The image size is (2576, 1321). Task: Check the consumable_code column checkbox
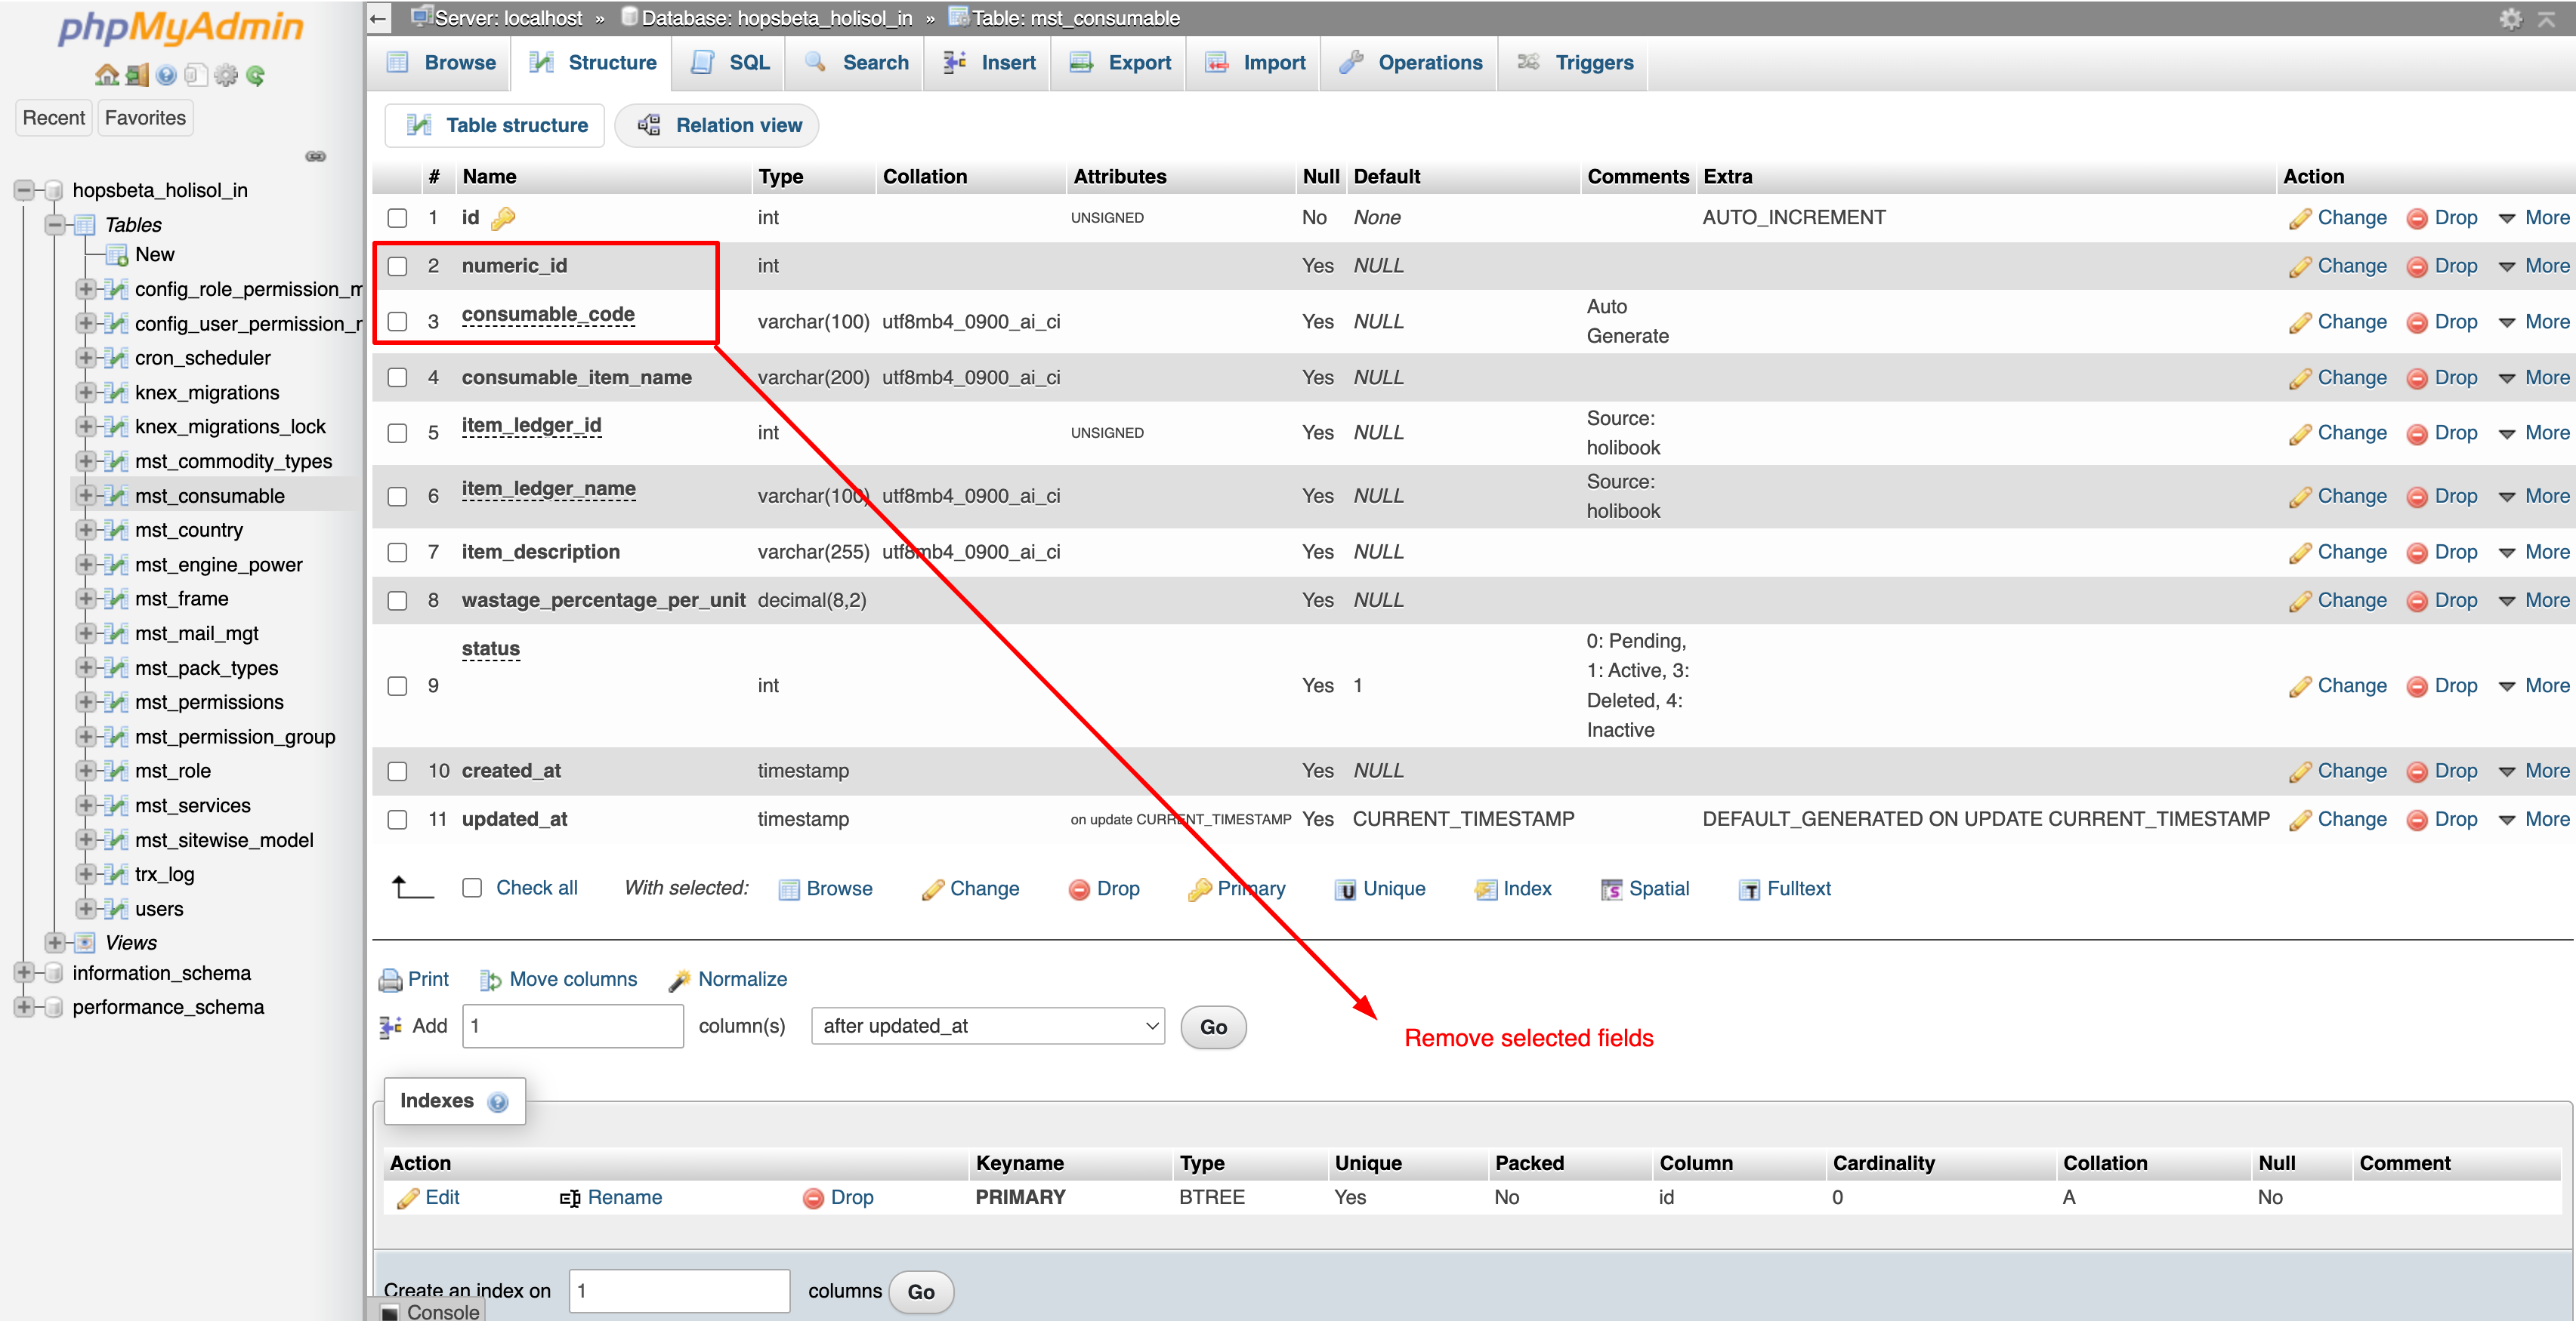(x=397, y=322)
